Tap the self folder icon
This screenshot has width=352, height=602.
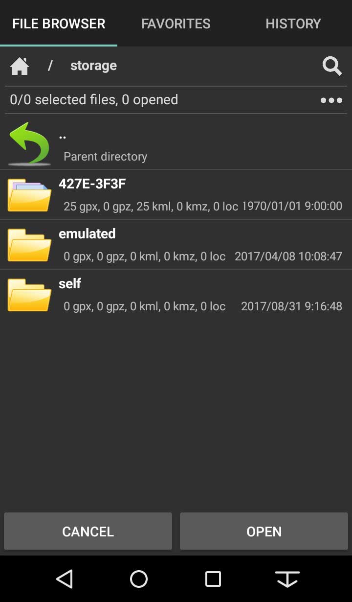coord(29,295)
